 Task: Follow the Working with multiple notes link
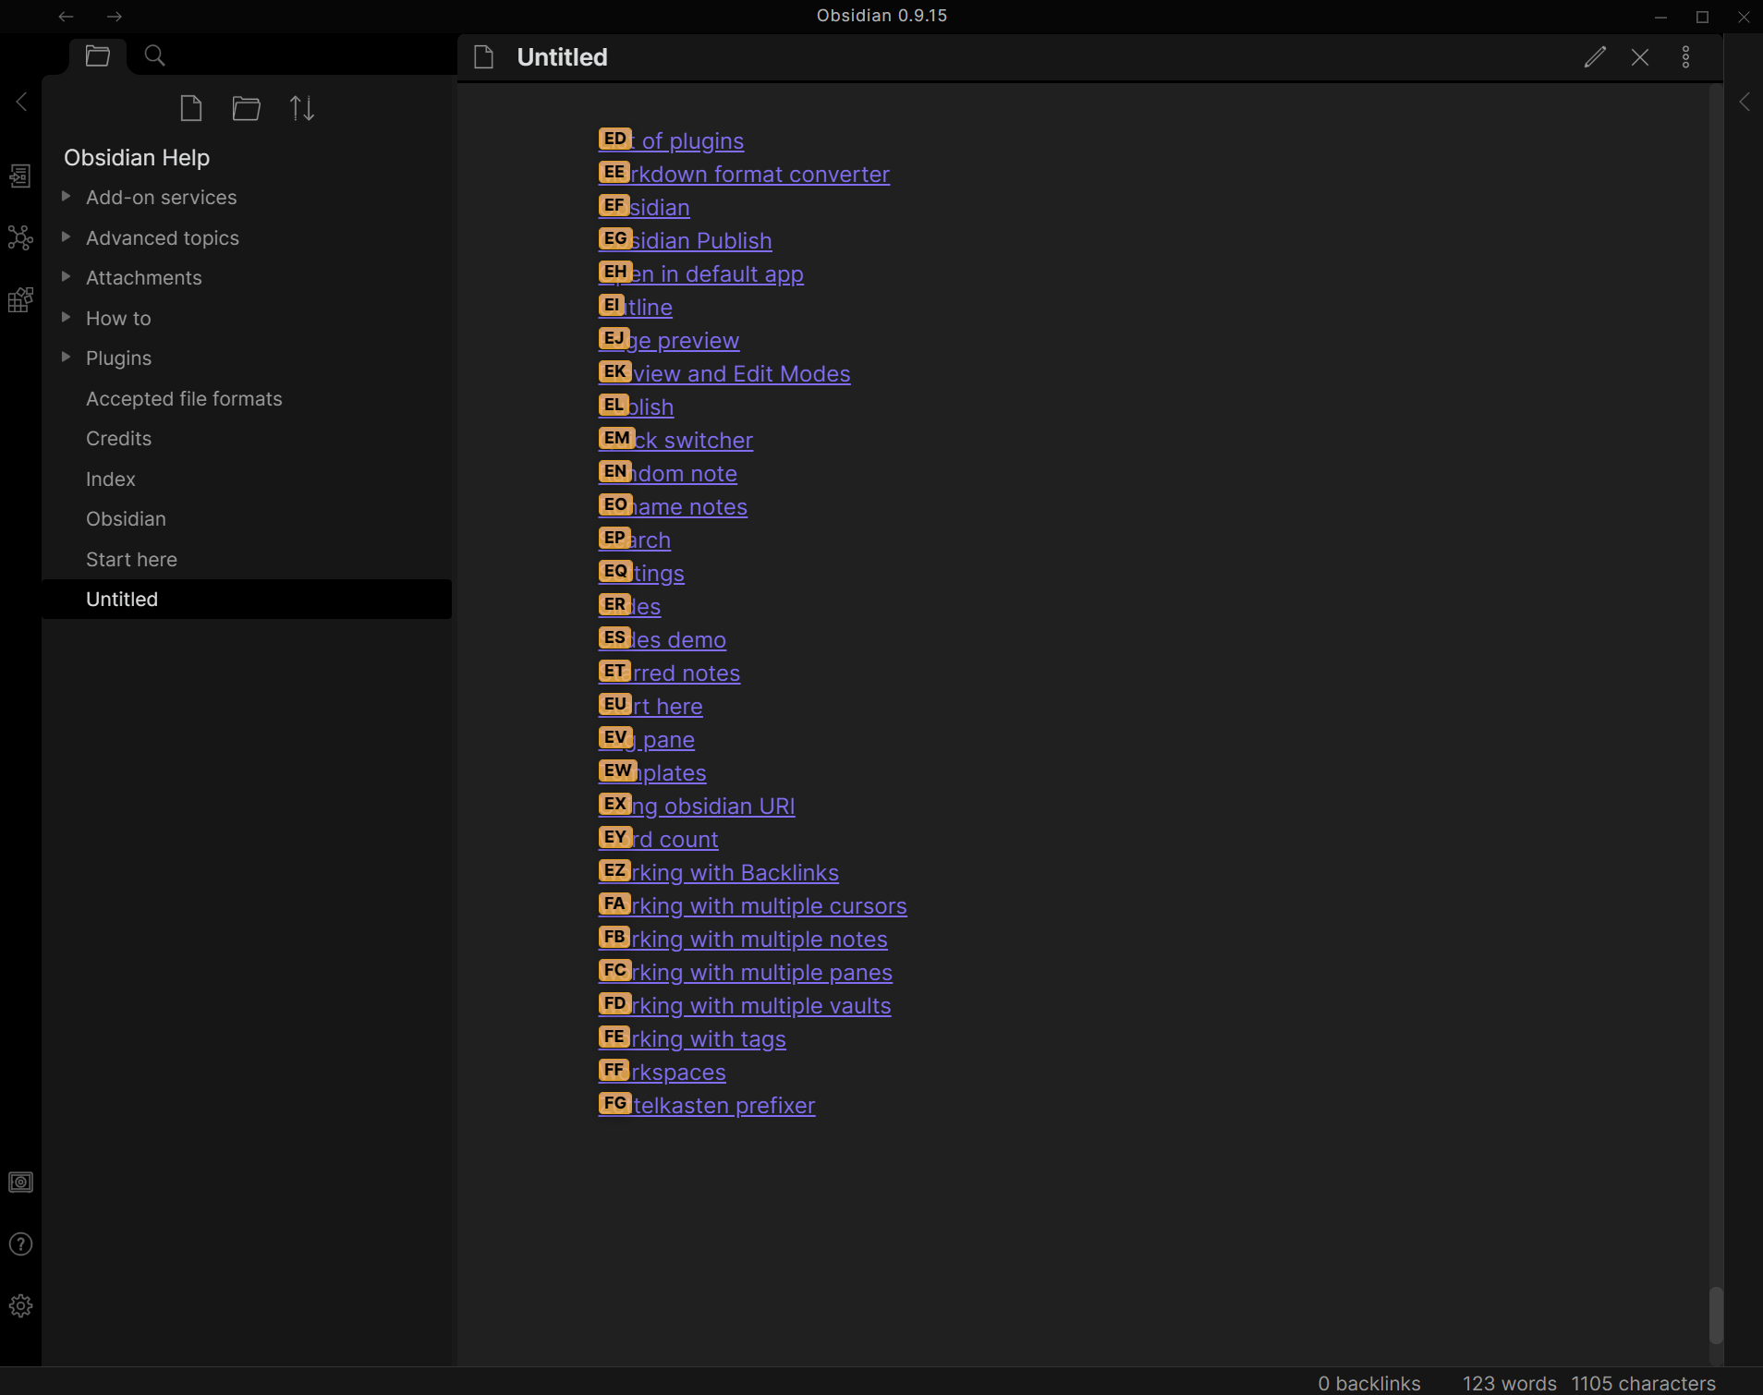point(743,939)
